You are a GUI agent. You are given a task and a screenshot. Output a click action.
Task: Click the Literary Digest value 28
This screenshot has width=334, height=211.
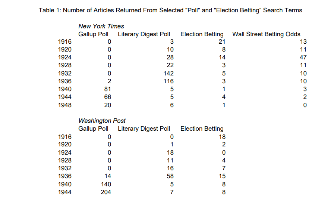(x=170, y=58)
